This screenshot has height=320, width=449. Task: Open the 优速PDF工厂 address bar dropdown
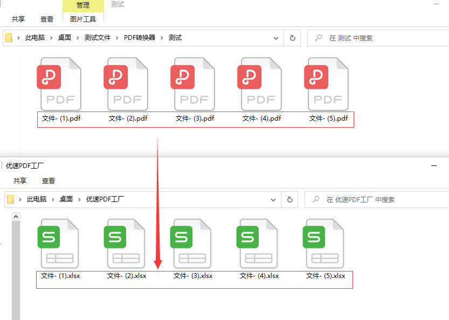273,199
